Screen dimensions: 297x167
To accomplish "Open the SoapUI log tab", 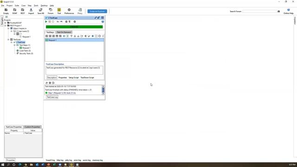I will pyautogui.click(x=50, y=160).
